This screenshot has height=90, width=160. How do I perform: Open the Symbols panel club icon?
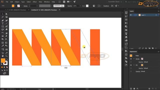pos(126,37)
